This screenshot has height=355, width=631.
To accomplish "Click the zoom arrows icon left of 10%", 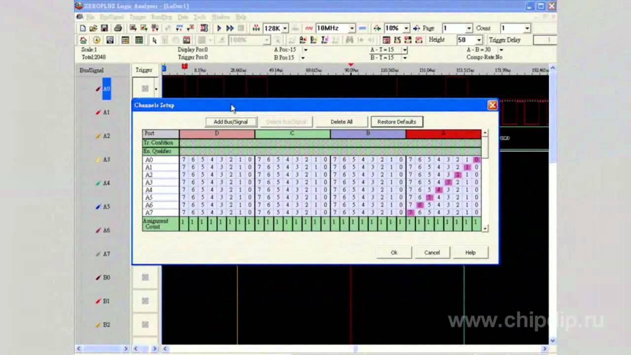I will (377, 28).
